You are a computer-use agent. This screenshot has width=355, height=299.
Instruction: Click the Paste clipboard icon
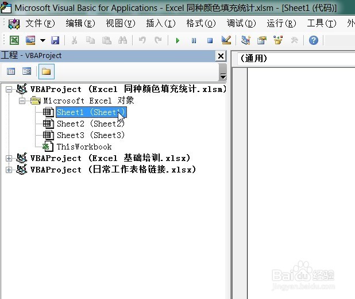pyautogui.click(x=107, y=41)
